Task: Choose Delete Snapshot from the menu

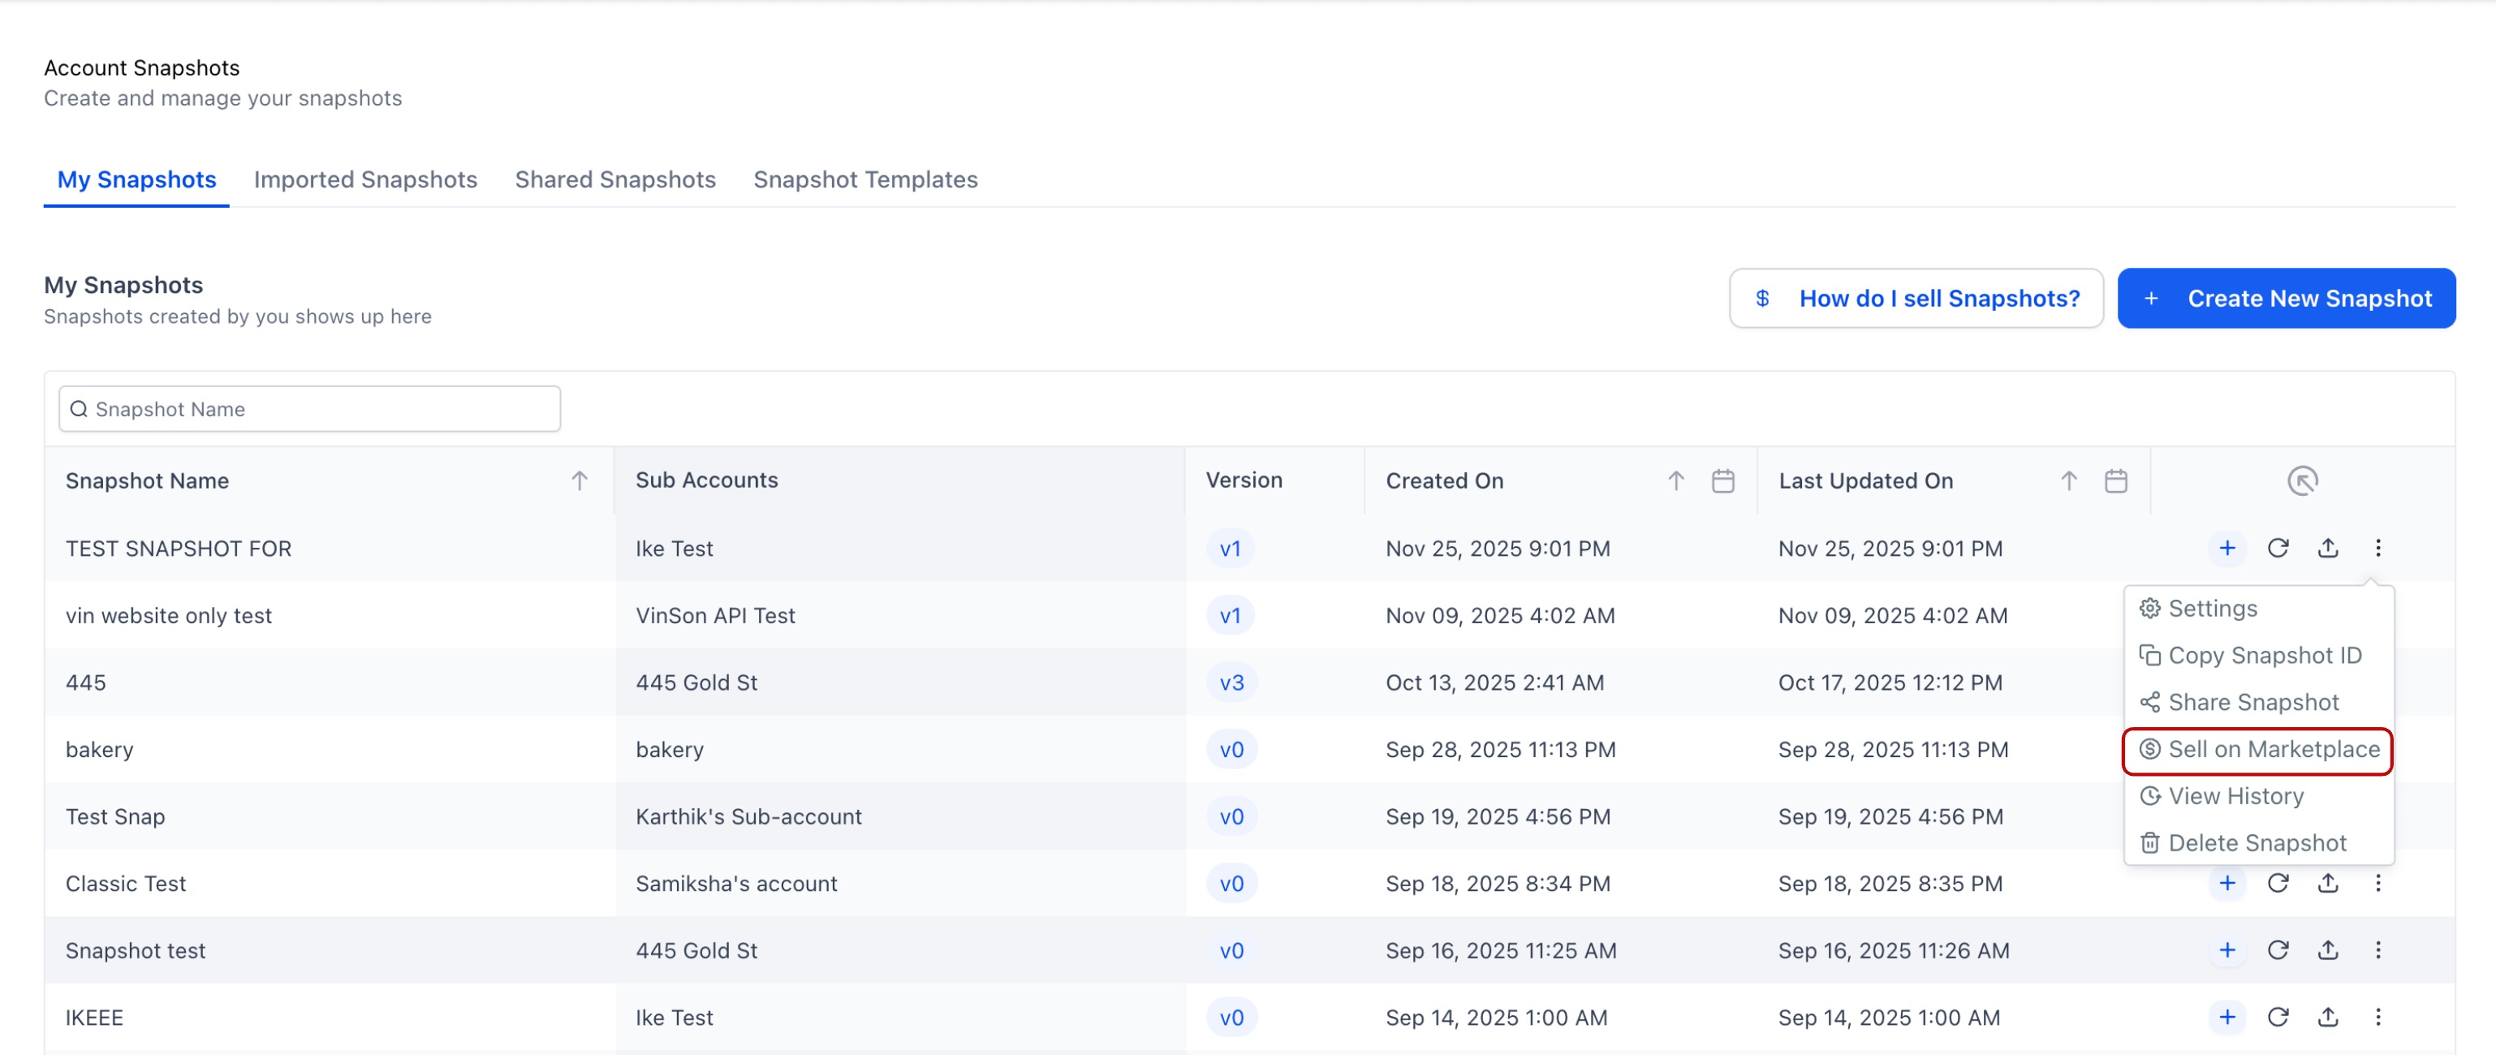Action: point(2256,843)
